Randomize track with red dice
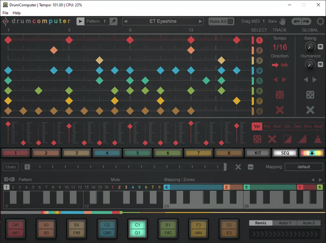326x243 pixels. (280, 95)
